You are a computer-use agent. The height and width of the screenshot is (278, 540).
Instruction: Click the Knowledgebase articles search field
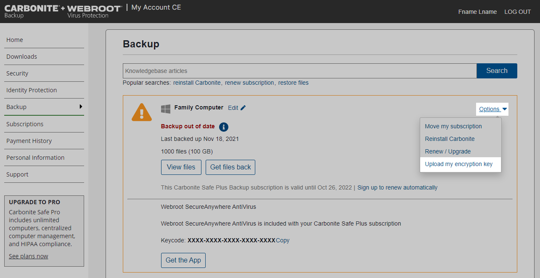click(299, 71)
